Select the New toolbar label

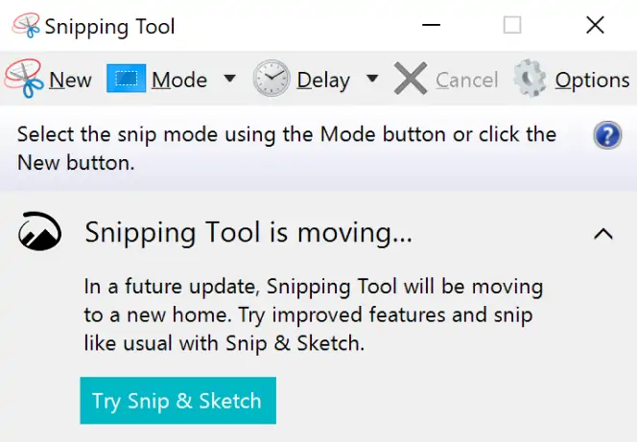pos(70,80)
